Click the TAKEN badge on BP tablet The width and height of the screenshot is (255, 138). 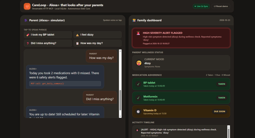tap(221, 84)
